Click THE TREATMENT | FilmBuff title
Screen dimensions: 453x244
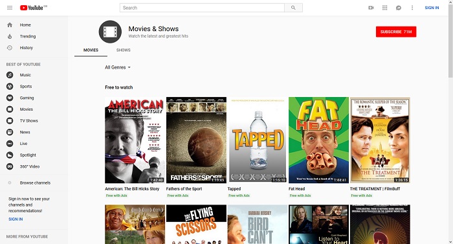375,189
